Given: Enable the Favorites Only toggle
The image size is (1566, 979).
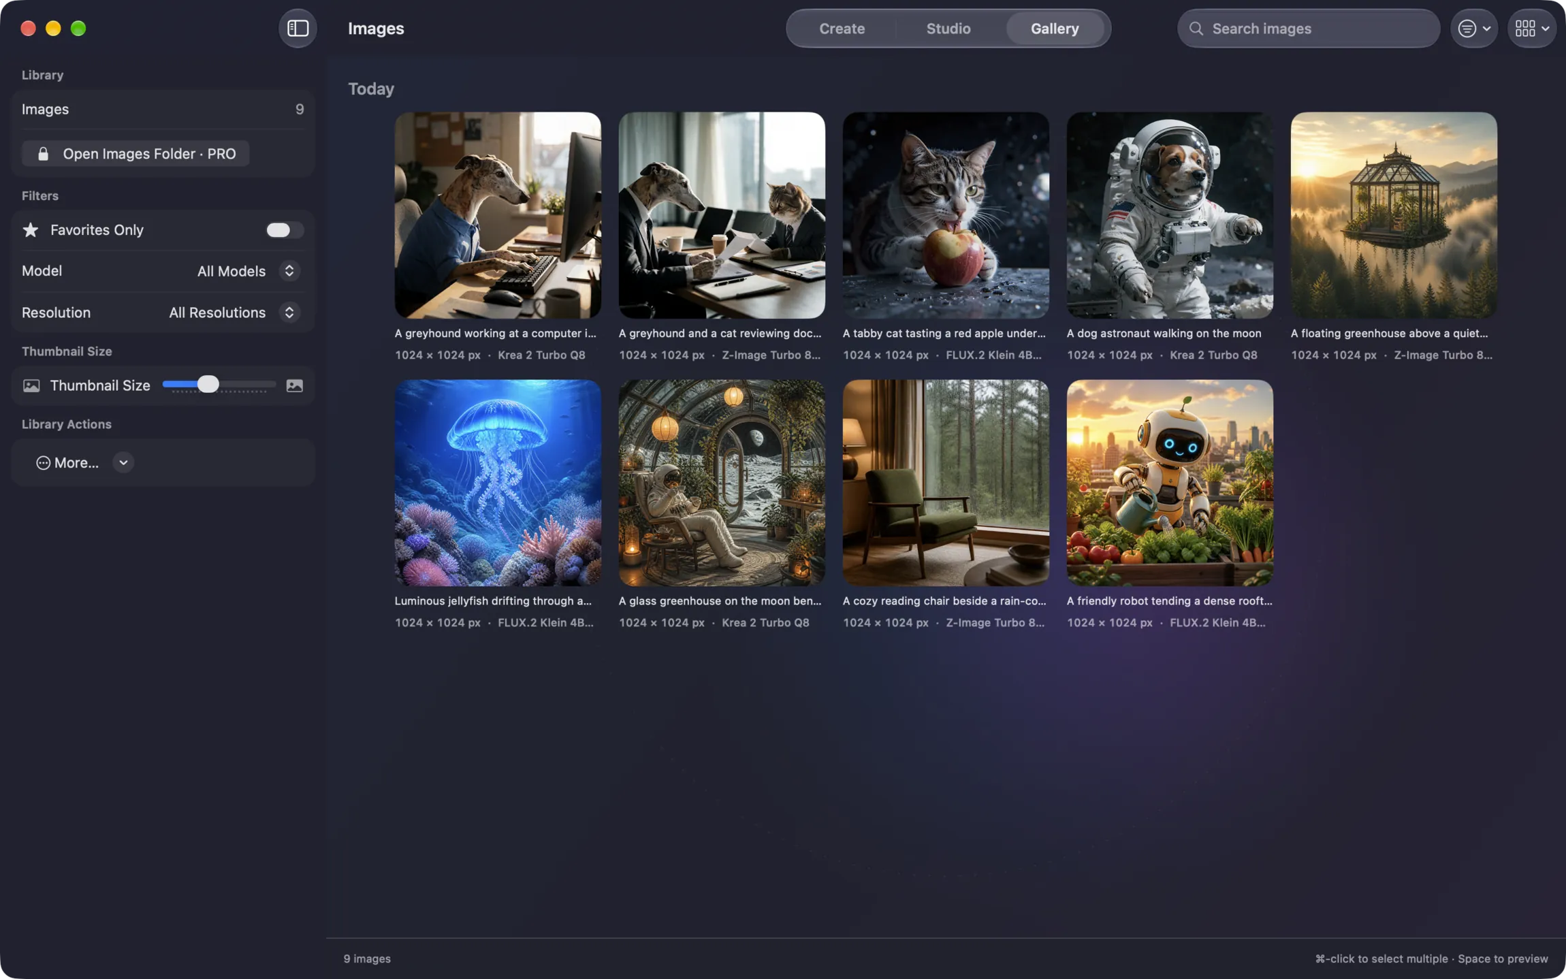Looking at the screenshot, I should [285, 230].
